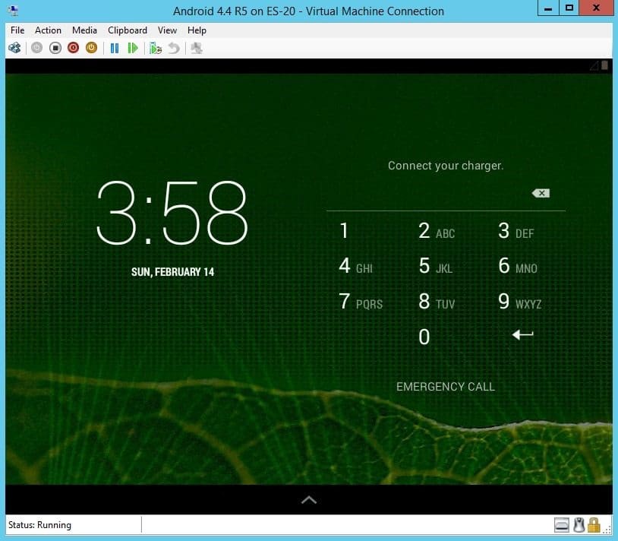Click the Enhanced session toolbar icon
The width and height of the screenshot is (618, 541).
197,48
